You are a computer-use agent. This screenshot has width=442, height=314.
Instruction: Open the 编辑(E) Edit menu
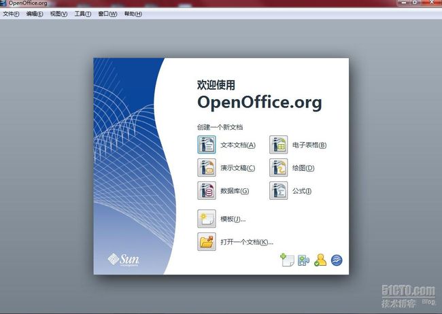(x=35, y=14)
